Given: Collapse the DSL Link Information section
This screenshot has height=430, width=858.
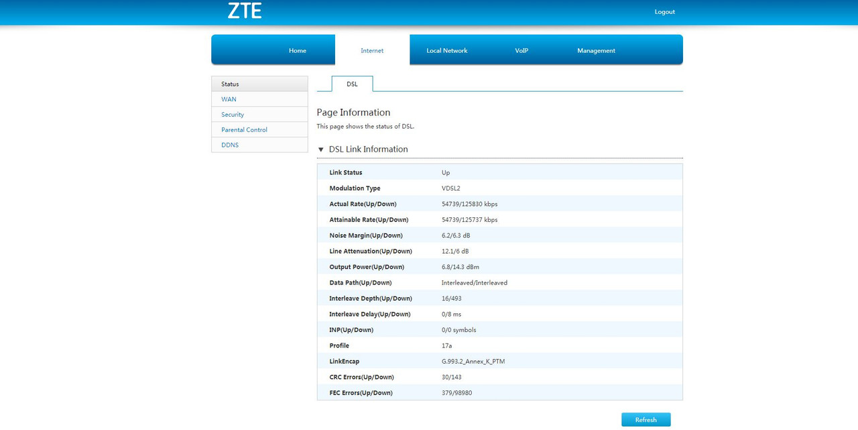Looking at the screenshot, I should [x=320, y=150].
